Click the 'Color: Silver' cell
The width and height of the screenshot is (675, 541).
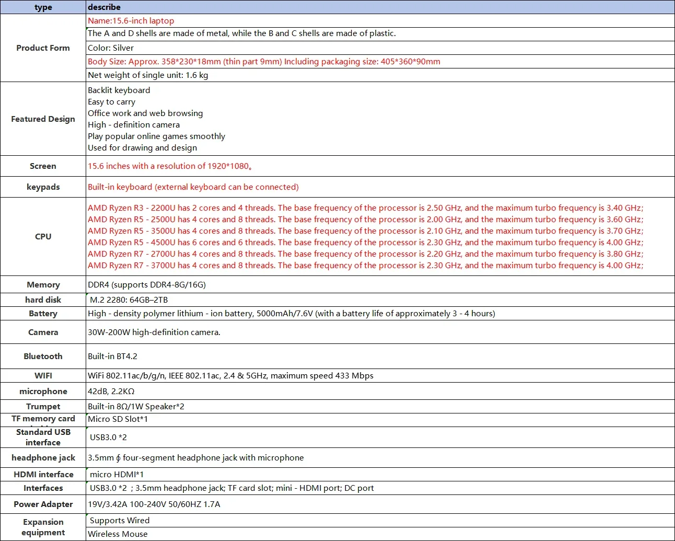click(x=380, y=48)
